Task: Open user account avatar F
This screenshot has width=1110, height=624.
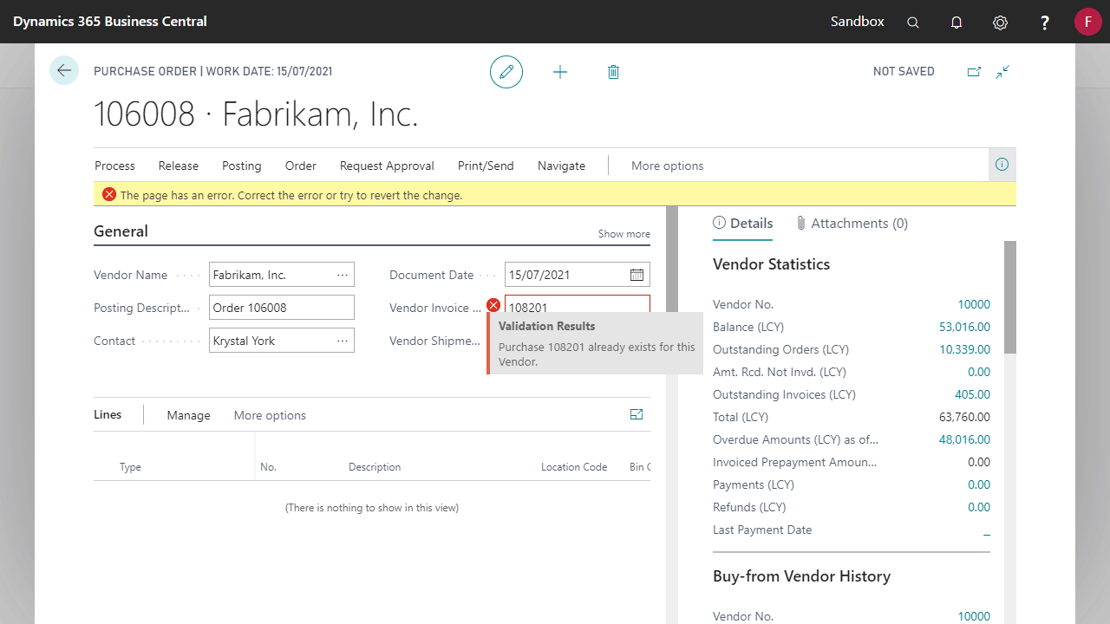Action: click(1087, 22)
